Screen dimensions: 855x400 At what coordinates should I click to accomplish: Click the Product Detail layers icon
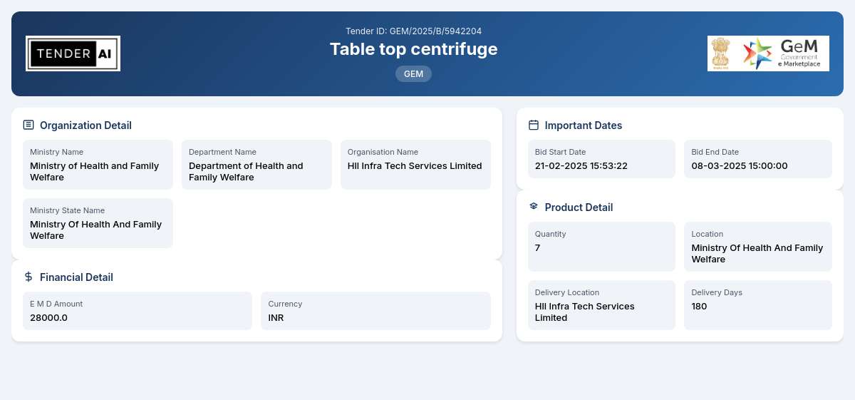click(534, 206)
